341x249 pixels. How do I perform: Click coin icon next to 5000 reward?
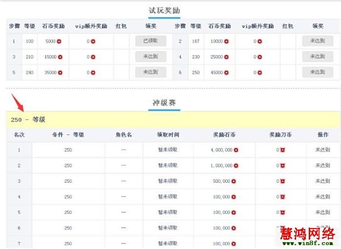[x=59, y=41]
